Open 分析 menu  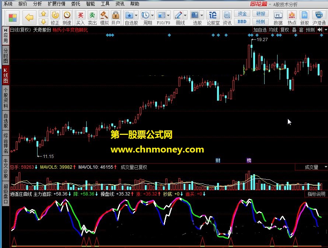(38, 4)
